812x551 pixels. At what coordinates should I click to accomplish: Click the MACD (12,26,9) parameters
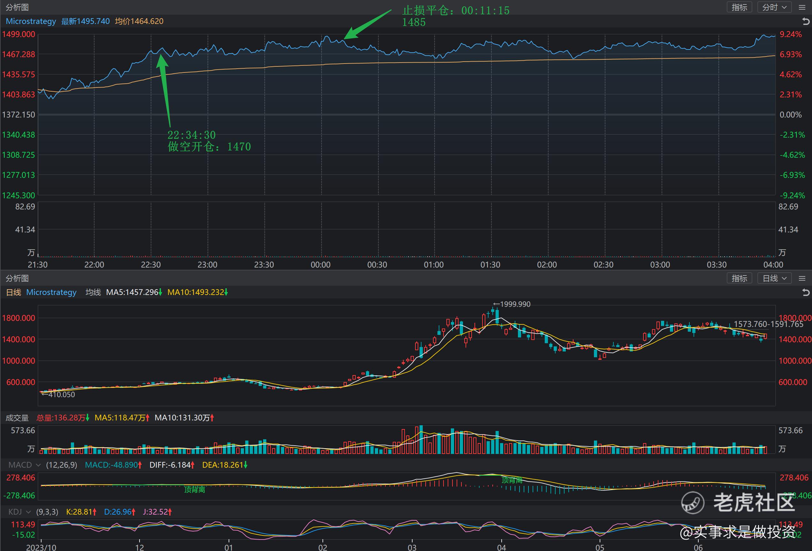[x=62, y=465]
